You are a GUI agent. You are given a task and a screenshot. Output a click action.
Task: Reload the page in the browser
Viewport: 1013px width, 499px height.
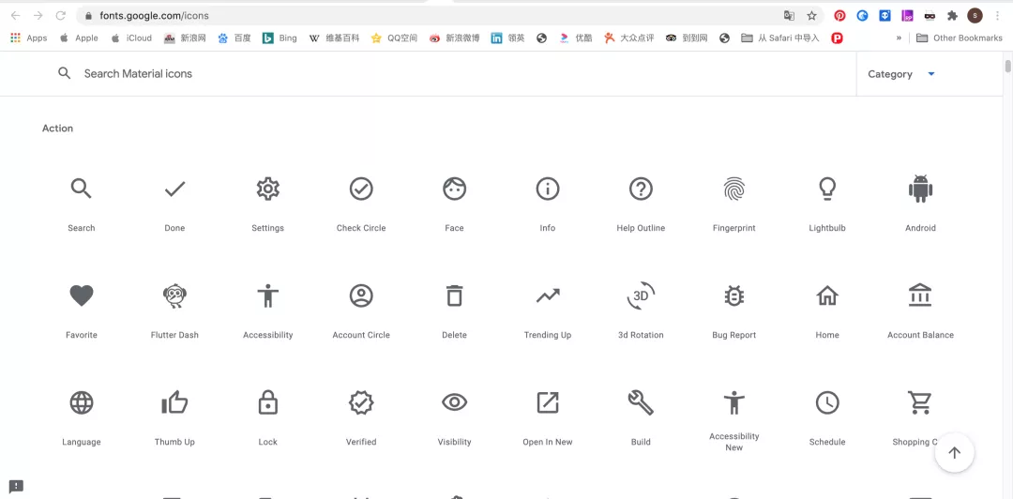(x=61, y=16)
